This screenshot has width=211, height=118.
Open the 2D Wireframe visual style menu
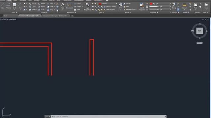tap(11, 19)
